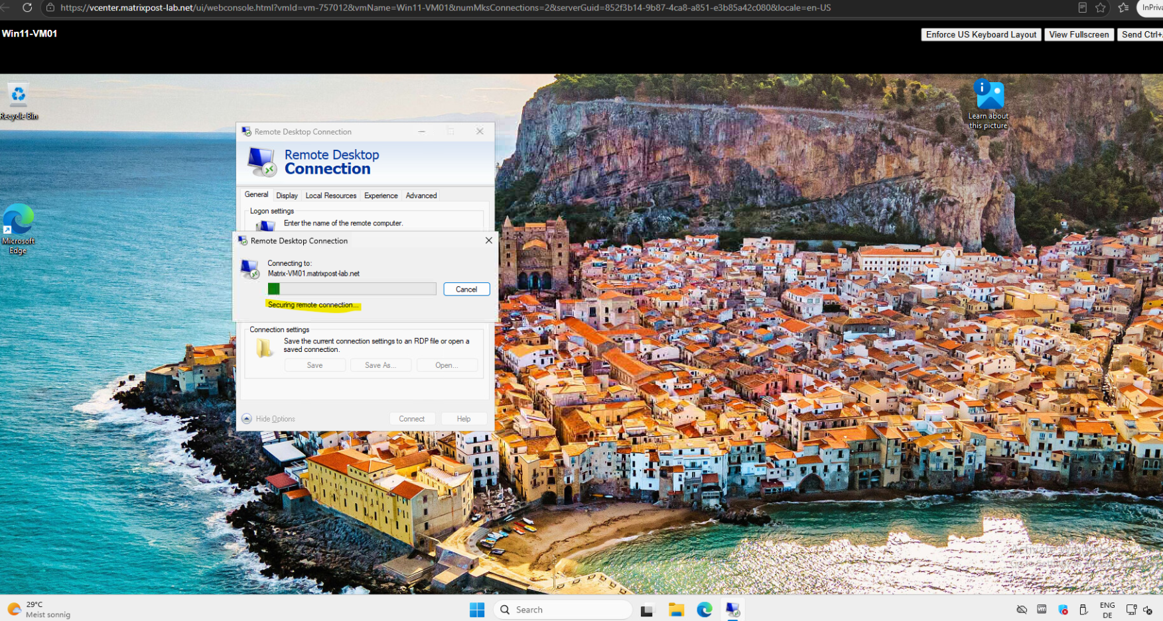Open Microsoft Edge from the taskbar

point(705,610)
